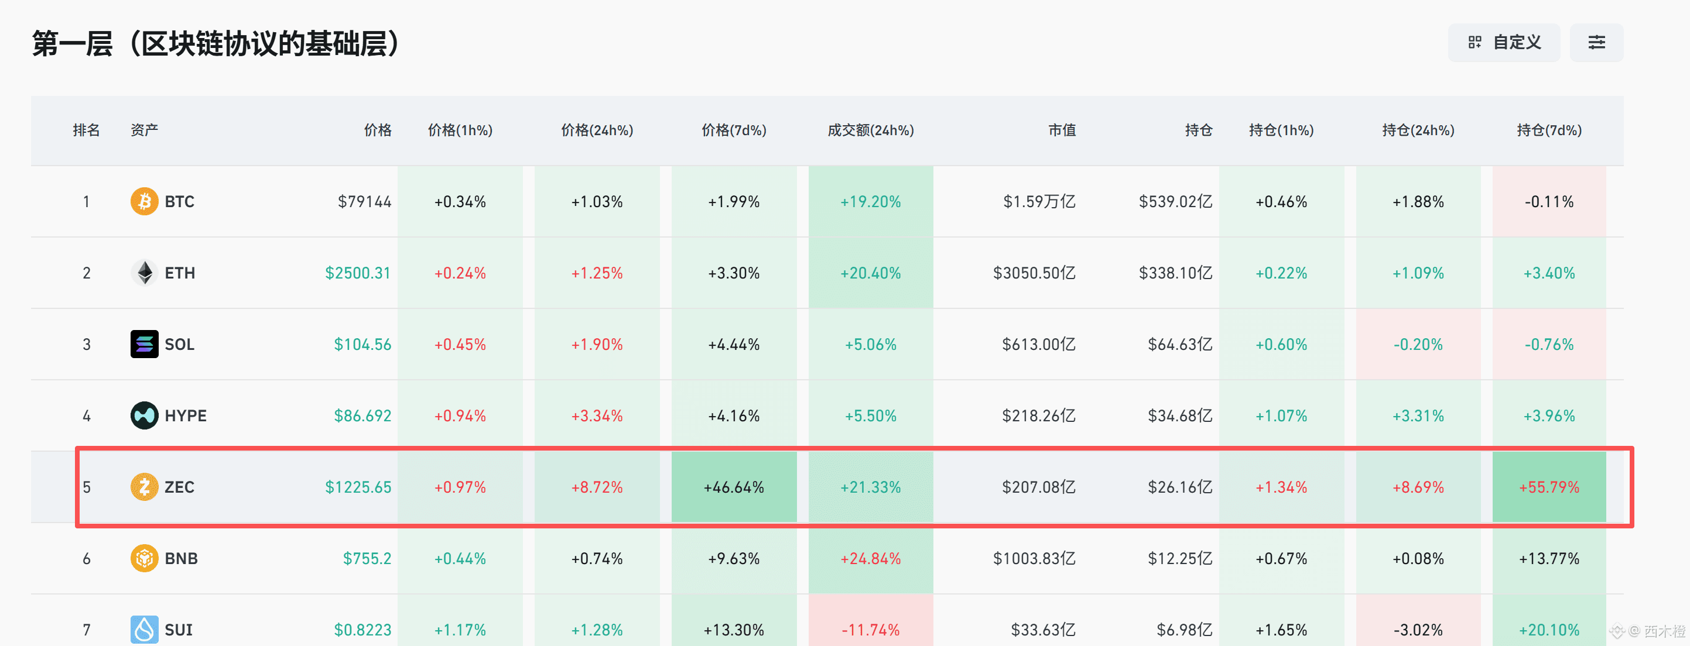This screenshot has width=1690, height=646.
Task: Click the SOL coin icon
Action: tap(144, 344)
